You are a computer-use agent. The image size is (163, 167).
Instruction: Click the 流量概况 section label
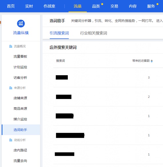click(x=20, y=46)
